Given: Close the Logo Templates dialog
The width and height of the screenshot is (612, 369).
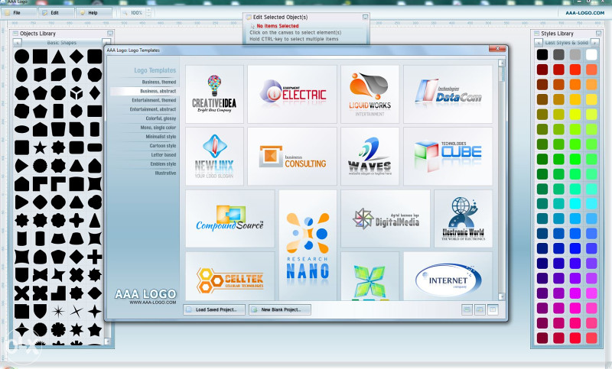Looking at the screenshot, I should [x=497, y=49].
